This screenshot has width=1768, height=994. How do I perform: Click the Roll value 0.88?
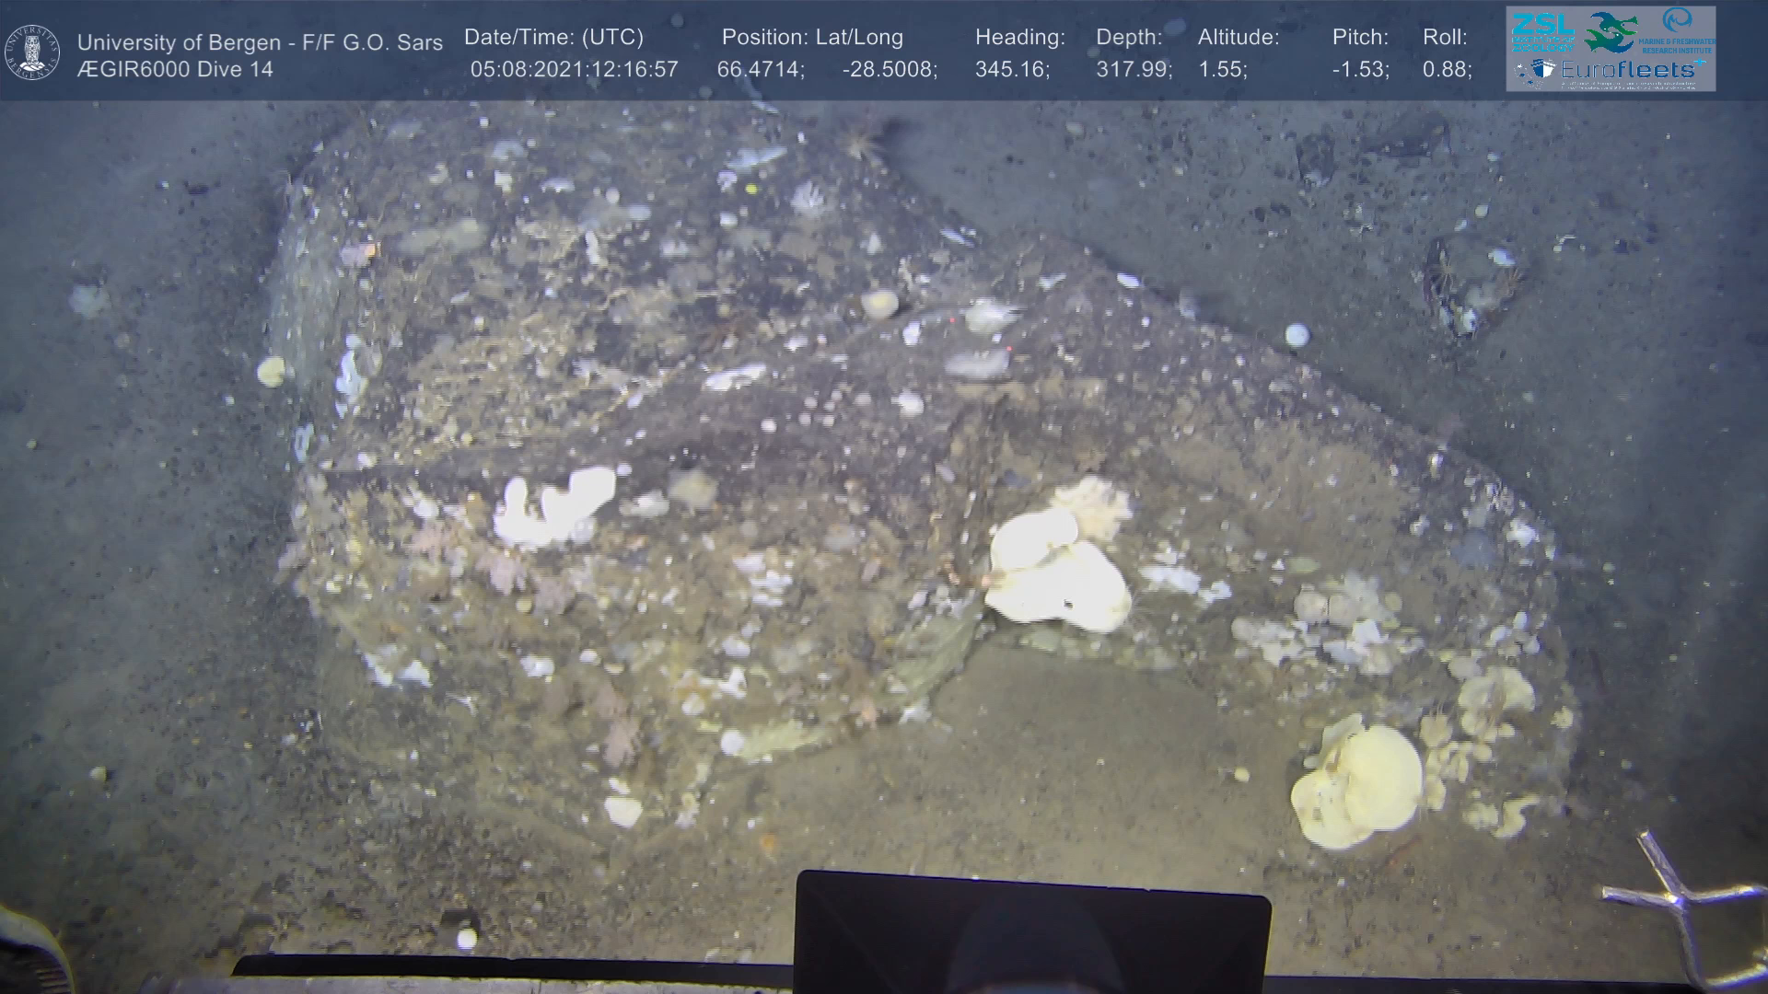coord(1447,70)
